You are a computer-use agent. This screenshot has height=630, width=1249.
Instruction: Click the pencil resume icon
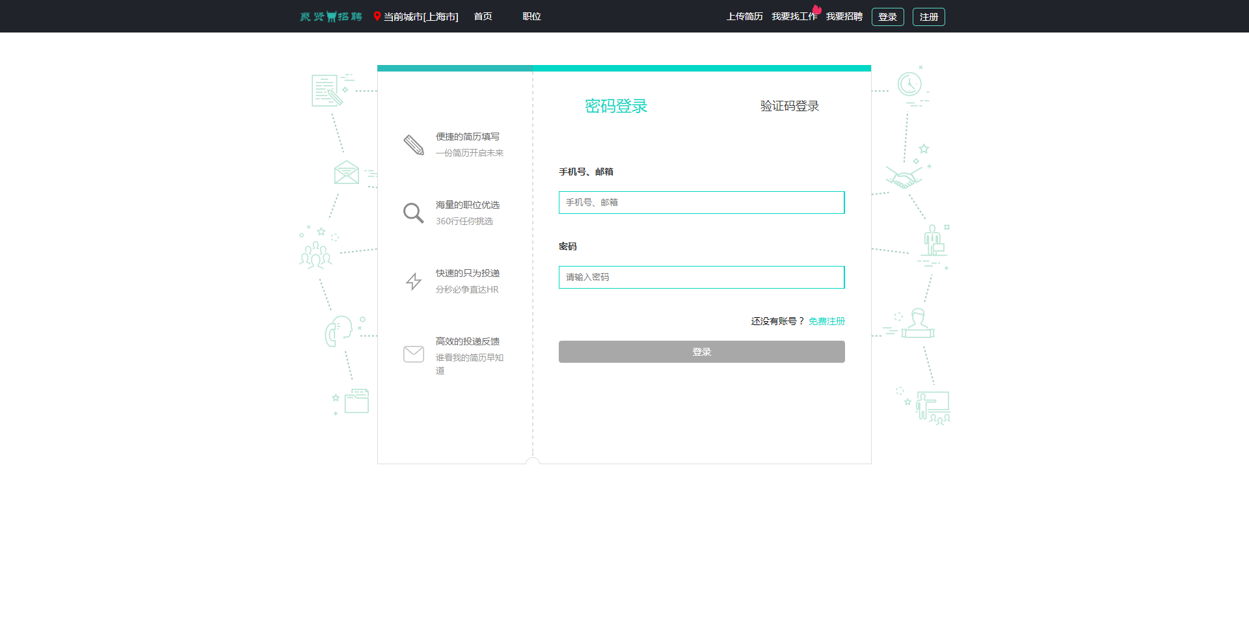click(x=414, y=144)
